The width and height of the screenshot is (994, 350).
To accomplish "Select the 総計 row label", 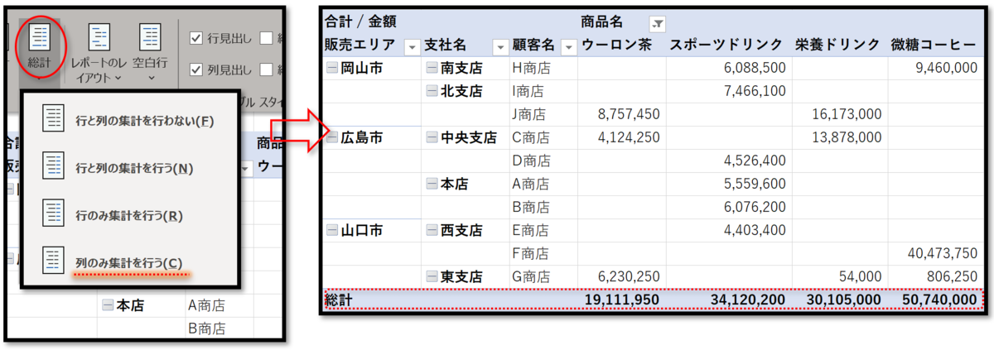I will coord(340,300).
